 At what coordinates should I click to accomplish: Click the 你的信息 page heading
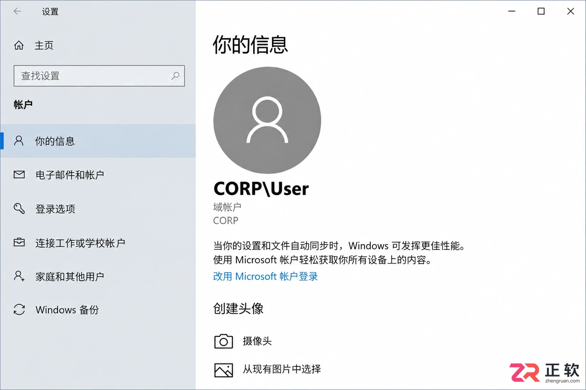point(250,45)
